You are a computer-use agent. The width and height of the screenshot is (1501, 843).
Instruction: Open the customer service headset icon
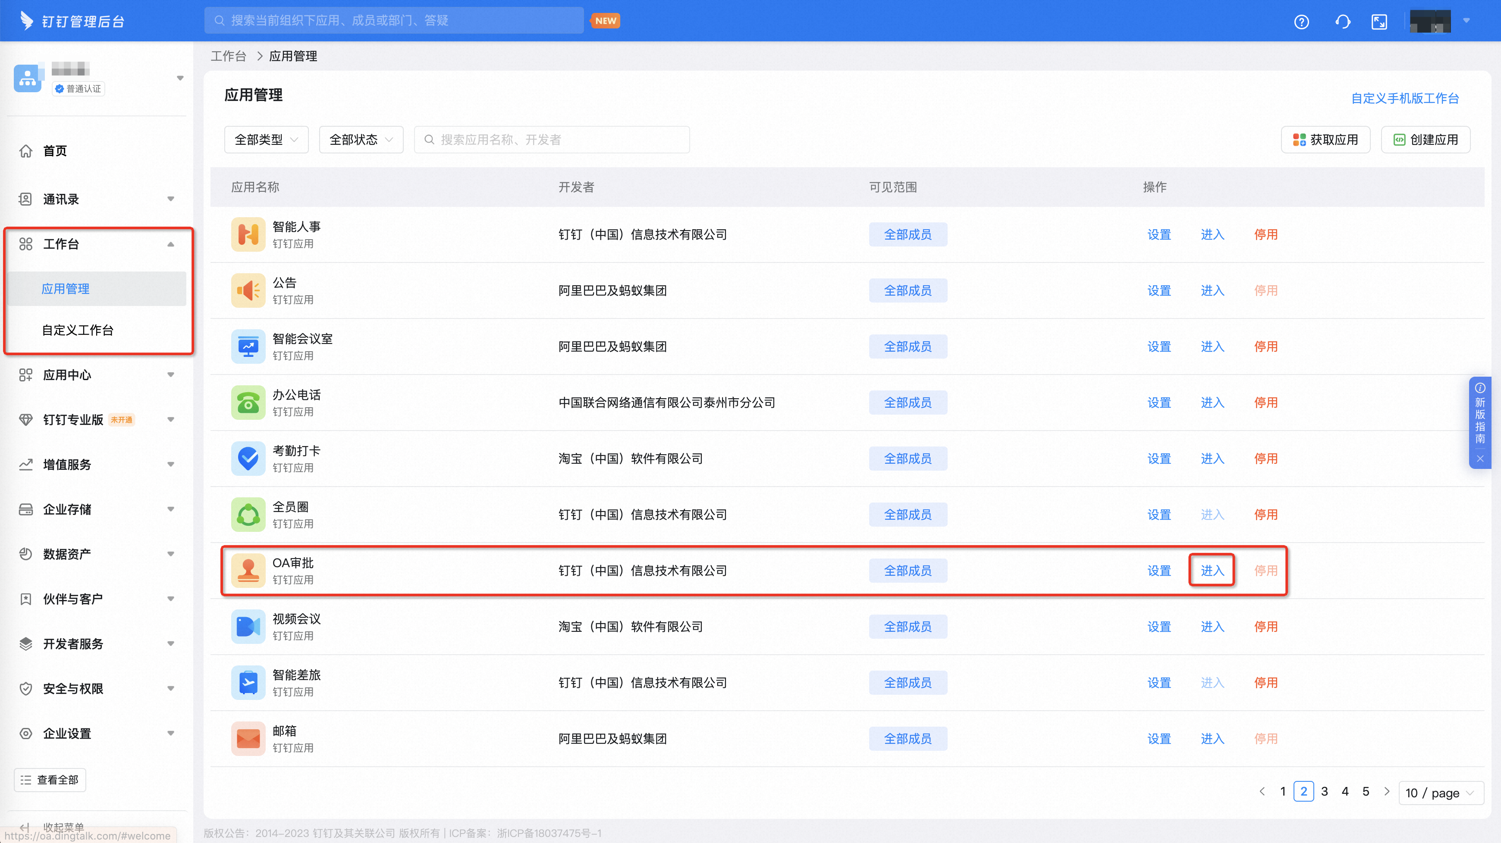1343,22
